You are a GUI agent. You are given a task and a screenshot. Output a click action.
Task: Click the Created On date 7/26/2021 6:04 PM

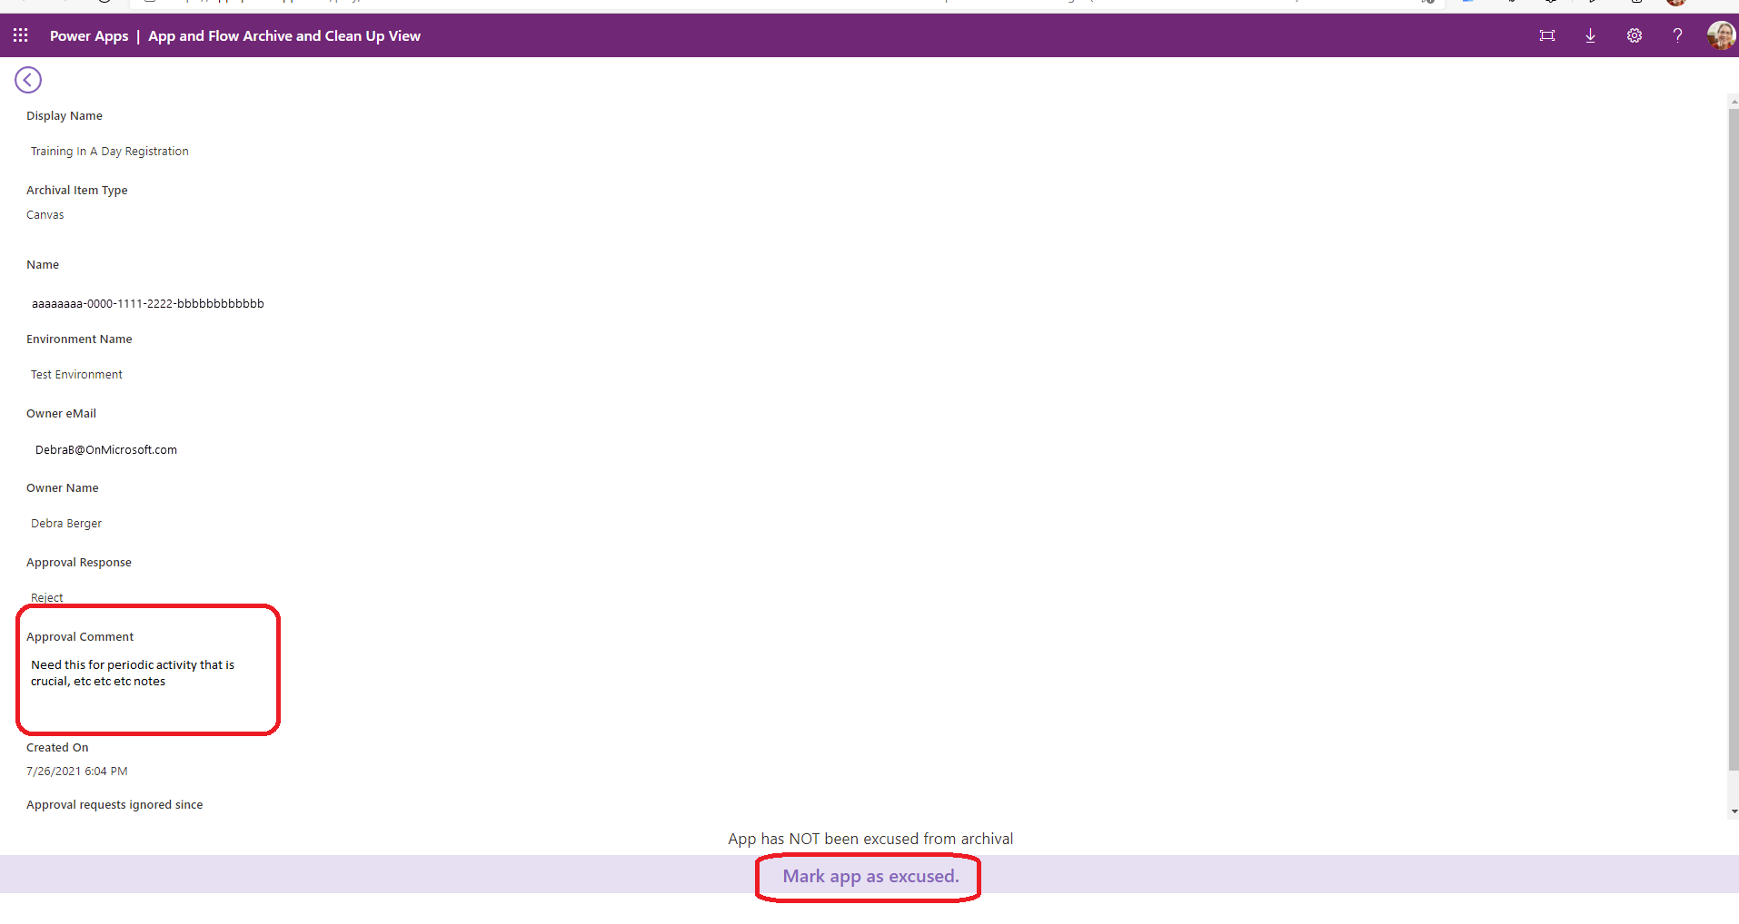77,772
